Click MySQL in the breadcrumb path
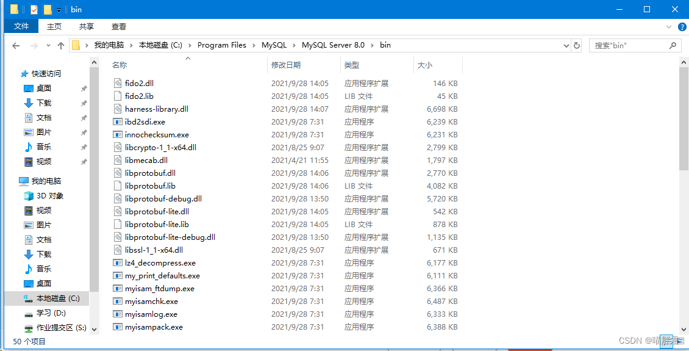Screen dimensions: 689x351 click(x=274, y=45)
